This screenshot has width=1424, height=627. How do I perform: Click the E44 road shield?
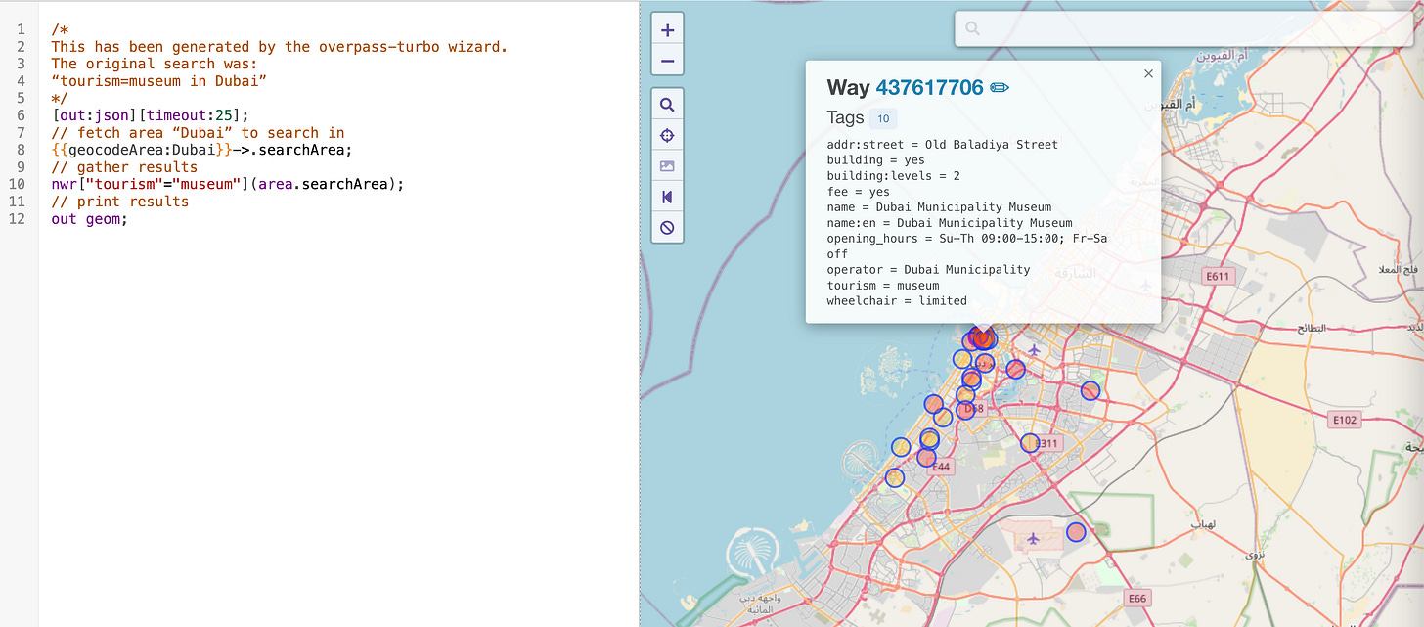(941, 468)
